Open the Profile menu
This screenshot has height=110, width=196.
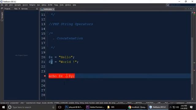[50, 5]
